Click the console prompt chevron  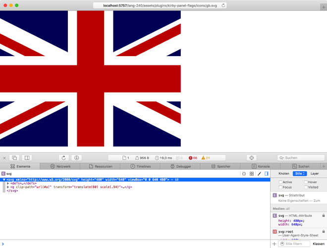pos(2,244)
